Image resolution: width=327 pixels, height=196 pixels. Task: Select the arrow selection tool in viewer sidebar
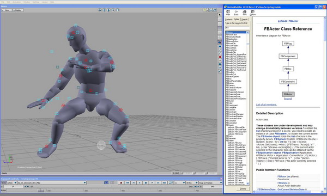point(220,15)
